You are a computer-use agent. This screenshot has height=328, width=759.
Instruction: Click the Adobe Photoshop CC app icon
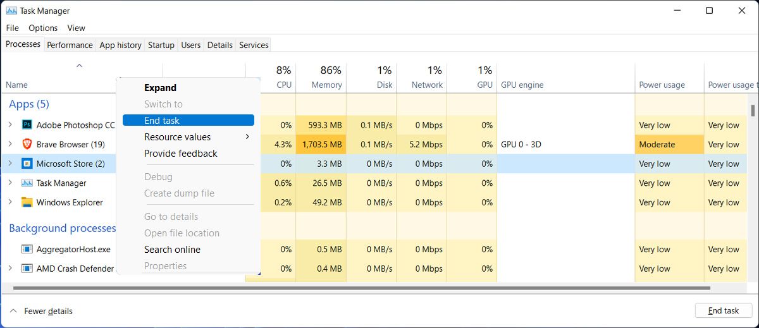[x=27, y=125]
